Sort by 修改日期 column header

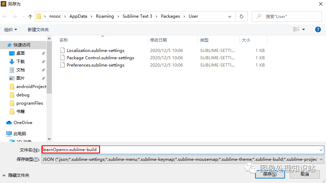pyautogui.click(x=158, y=40)
